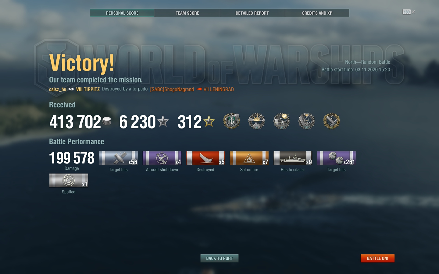Screen dimensions: 439x274
Task: Switch to the Detailed Report tab
Action: pos(252,13)
